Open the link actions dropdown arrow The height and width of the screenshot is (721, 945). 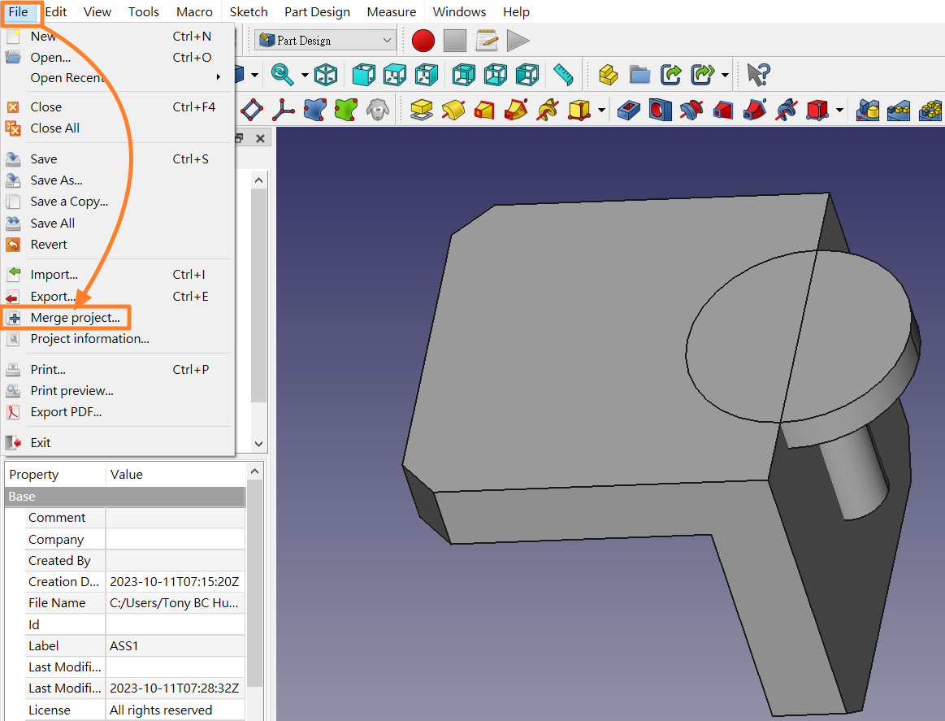(725, 76)
